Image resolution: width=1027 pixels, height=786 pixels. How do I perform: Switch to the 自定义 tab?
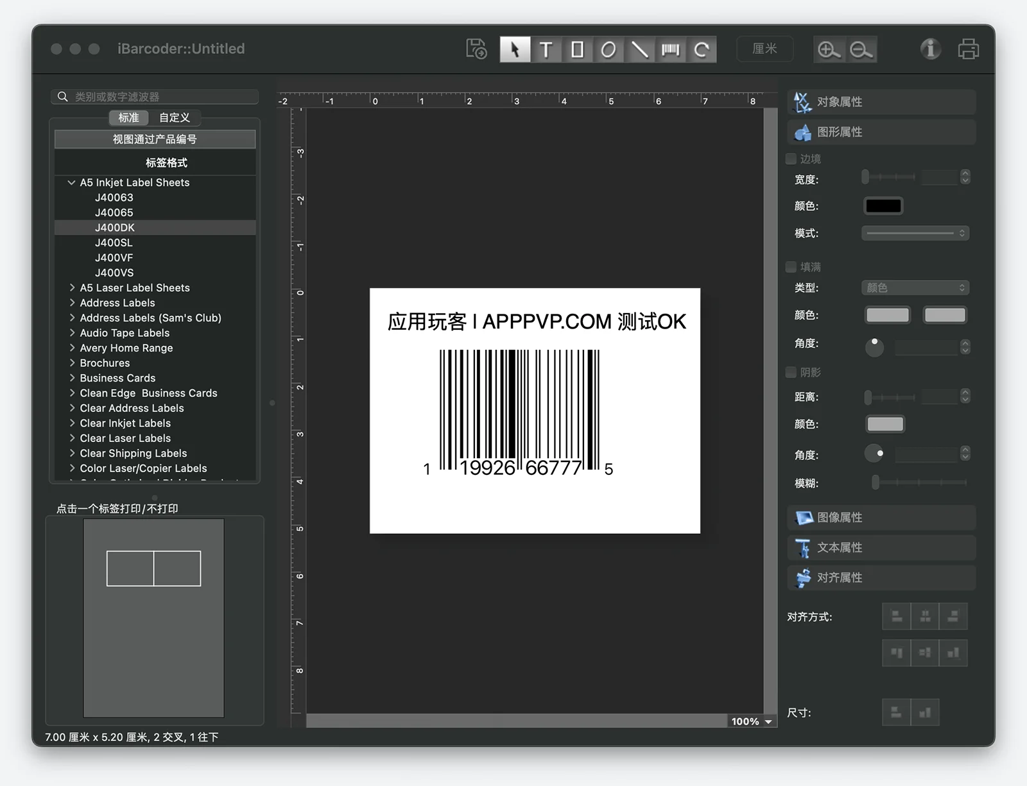point(175,117)
